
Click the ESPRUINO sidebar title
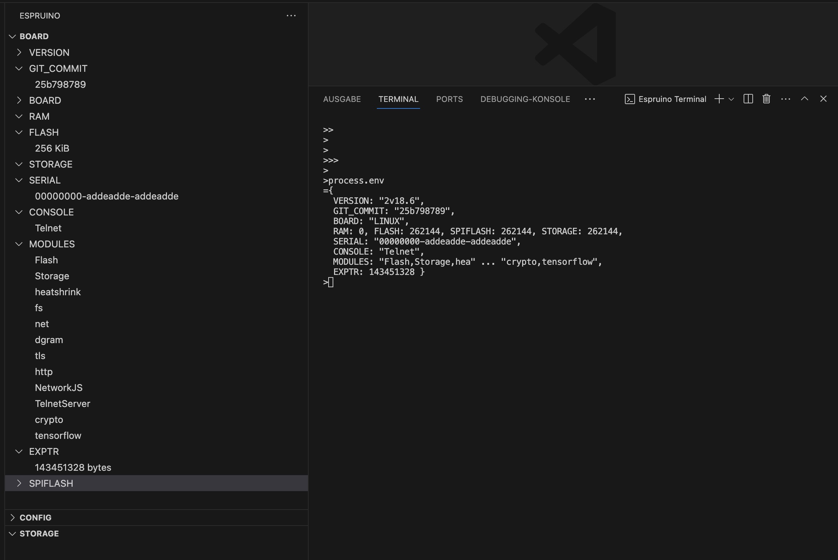pyautogui.click(x=40, y=16)
